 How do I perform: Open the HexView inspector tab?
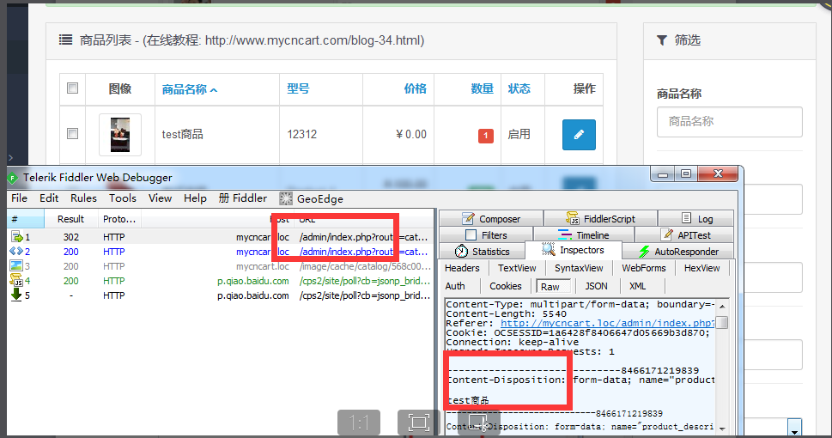(x=701, y=268)
